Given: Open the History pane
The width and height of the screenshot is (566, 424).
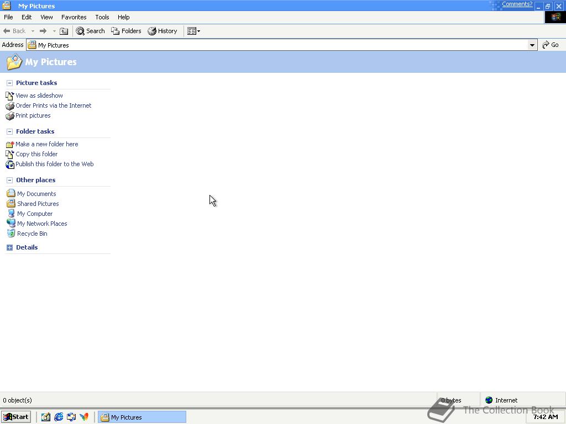Looking at the screenshot, I should (x=163, y=31).
